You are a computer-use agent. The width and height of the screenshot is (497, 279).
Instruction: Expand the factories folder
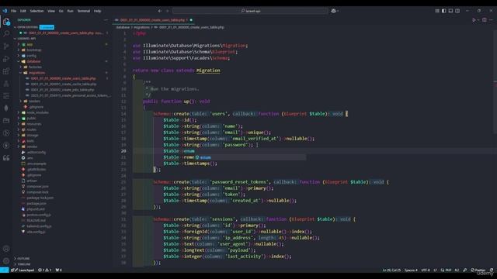pos(35,67)
